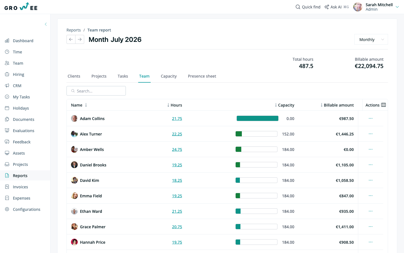Open David Kim's 18.25 hours link
The height and width of the screenshot is (253, 404).
point(177,180)
